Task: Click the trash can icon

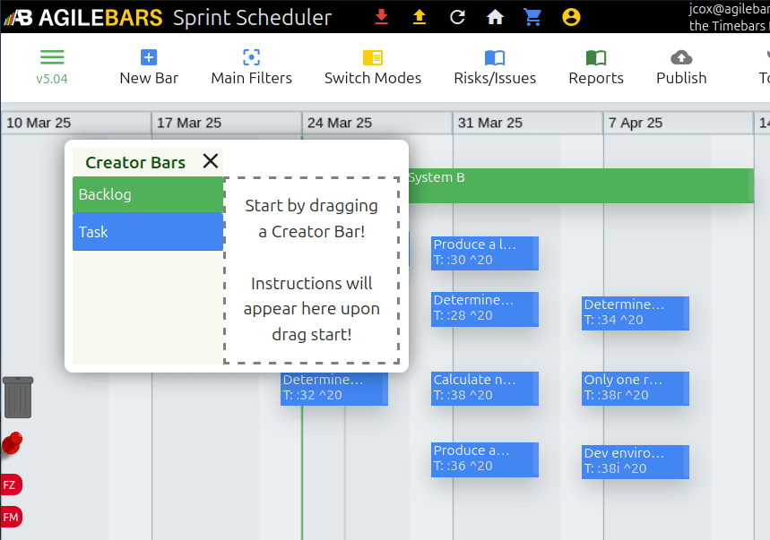Action: point(18,398)
